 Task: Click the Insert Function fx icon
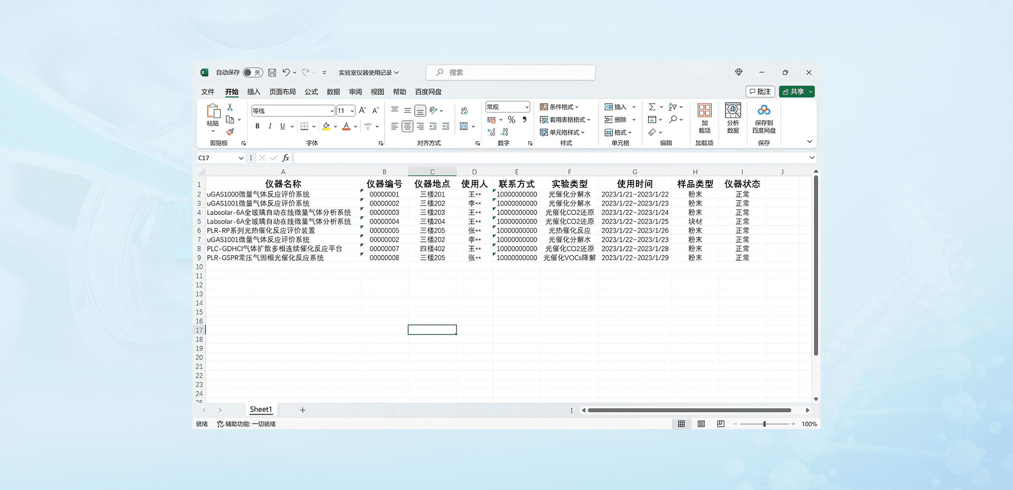(285, 158)
